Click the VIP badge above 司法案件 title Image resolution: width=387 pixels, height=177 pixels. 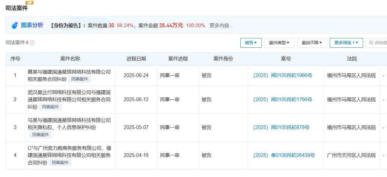(29, 2)
